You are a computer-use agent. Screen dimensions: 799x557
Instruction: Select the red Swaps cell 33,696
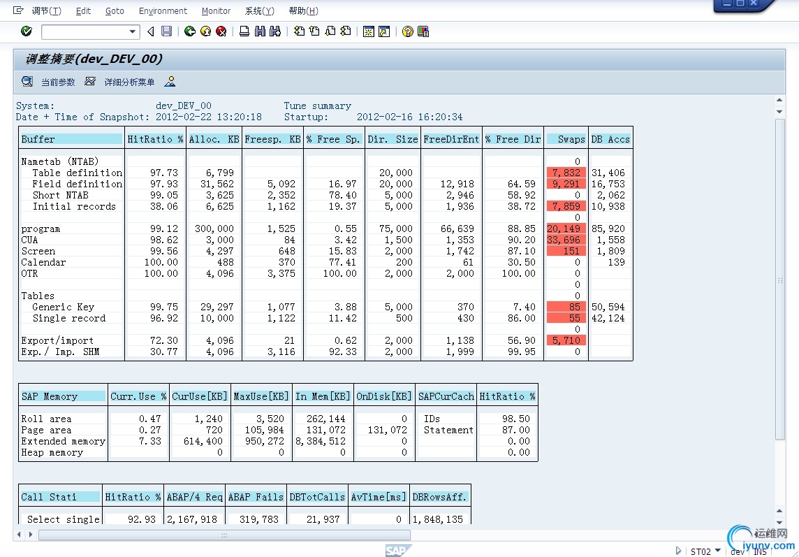tap(566, 240)
